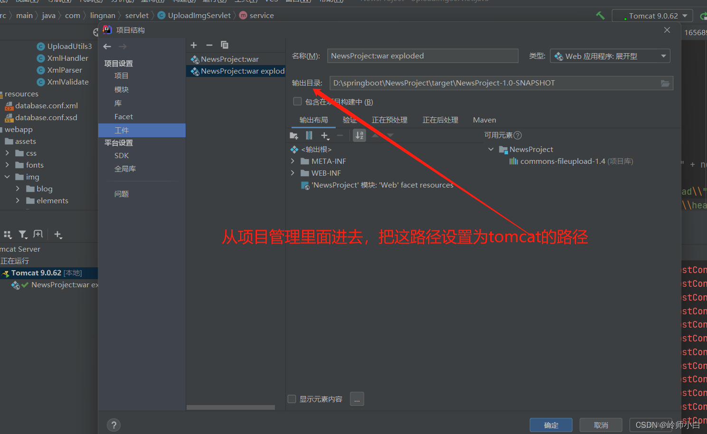
Task: Toggle the include in project build checkbox
Action: [x=298, y=102]
